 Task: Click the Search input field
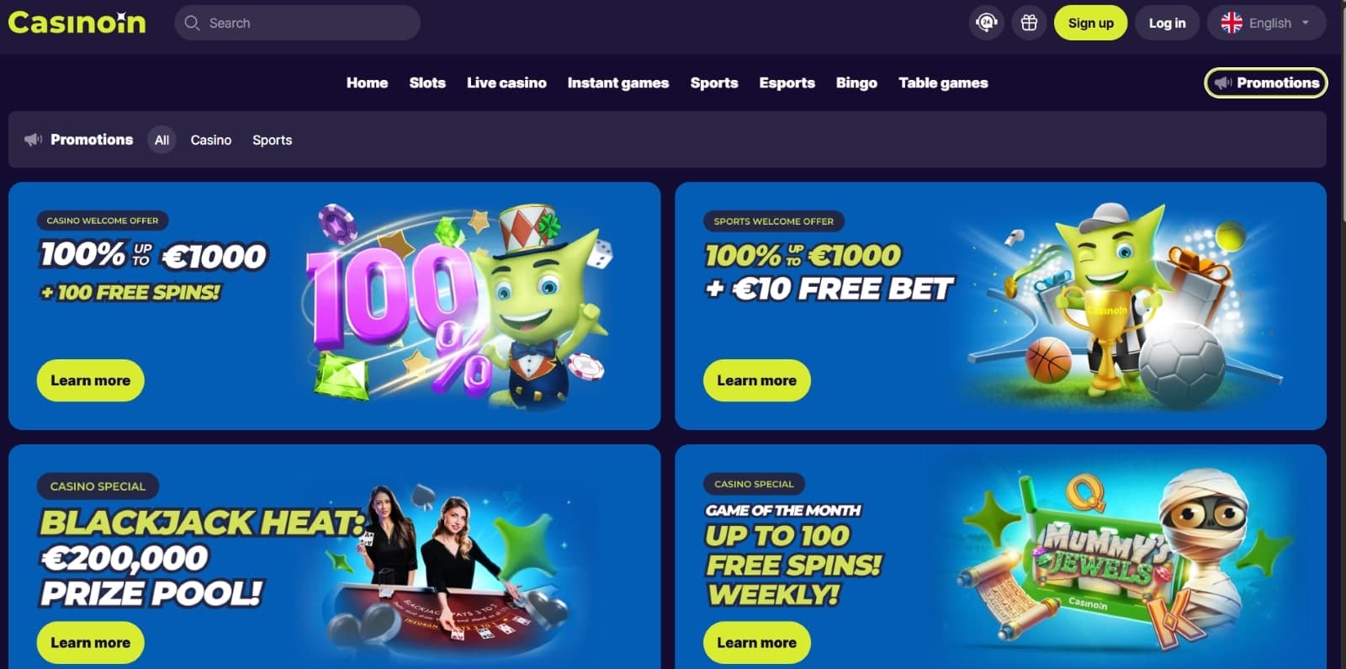pyautogui.click(x=297, y=23)
